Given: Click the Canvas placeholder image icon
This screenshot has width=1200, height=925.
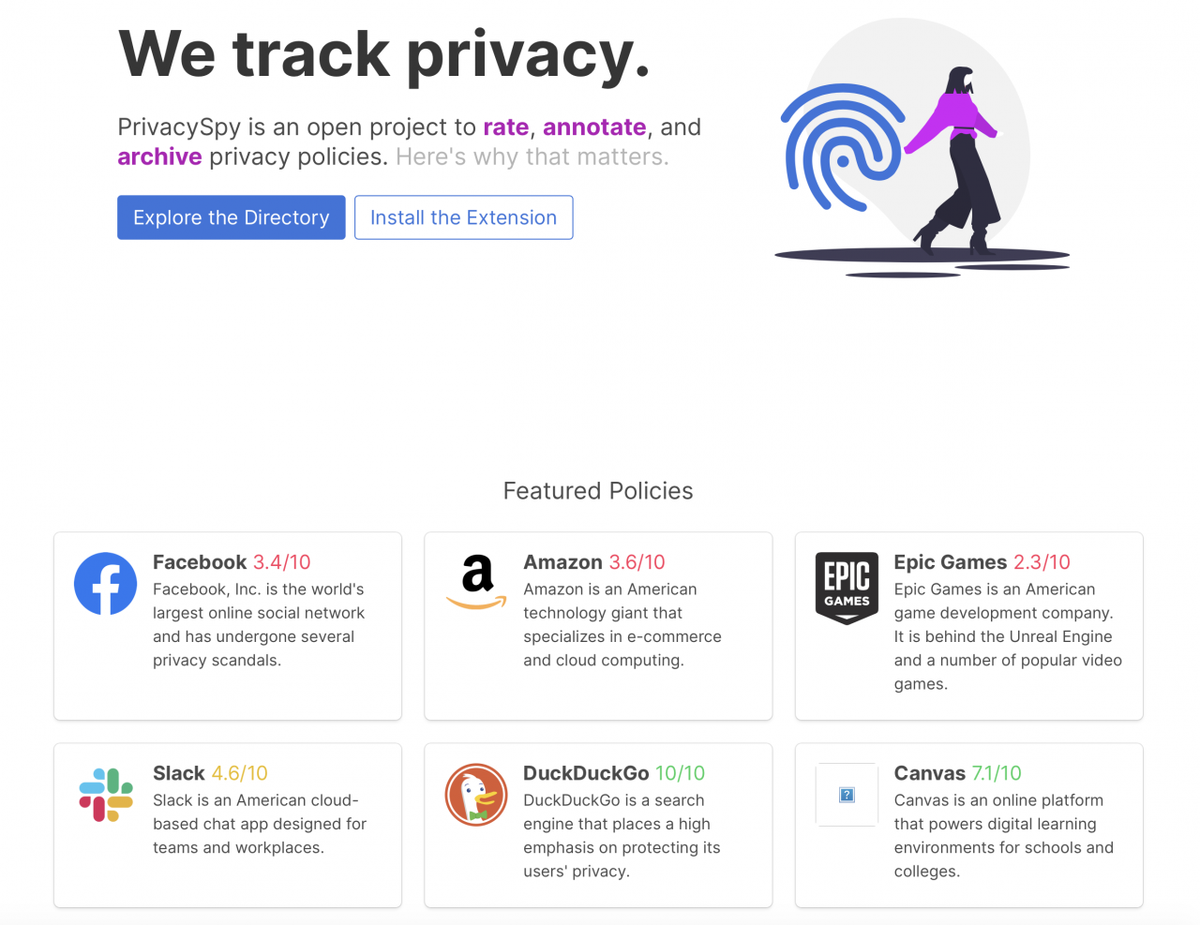Looking at the screenshot, I should [847, 795].
